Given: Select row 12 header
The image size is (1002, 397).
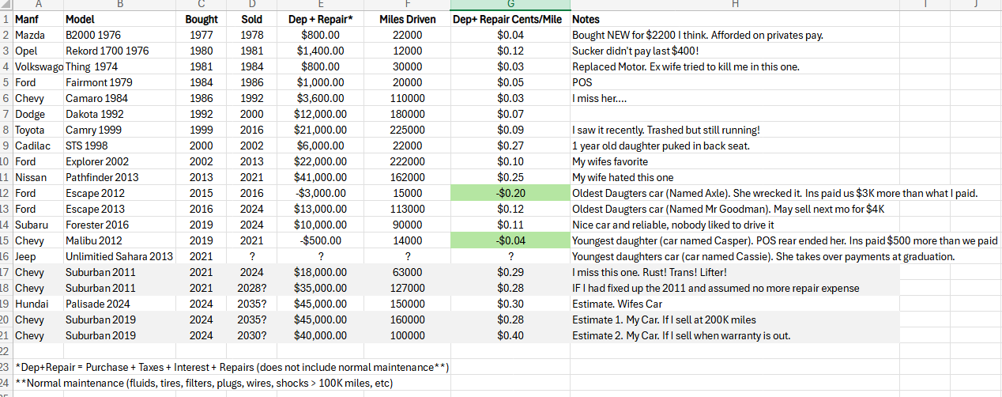Looking at the screenshot, I should (x=6, y=193).
